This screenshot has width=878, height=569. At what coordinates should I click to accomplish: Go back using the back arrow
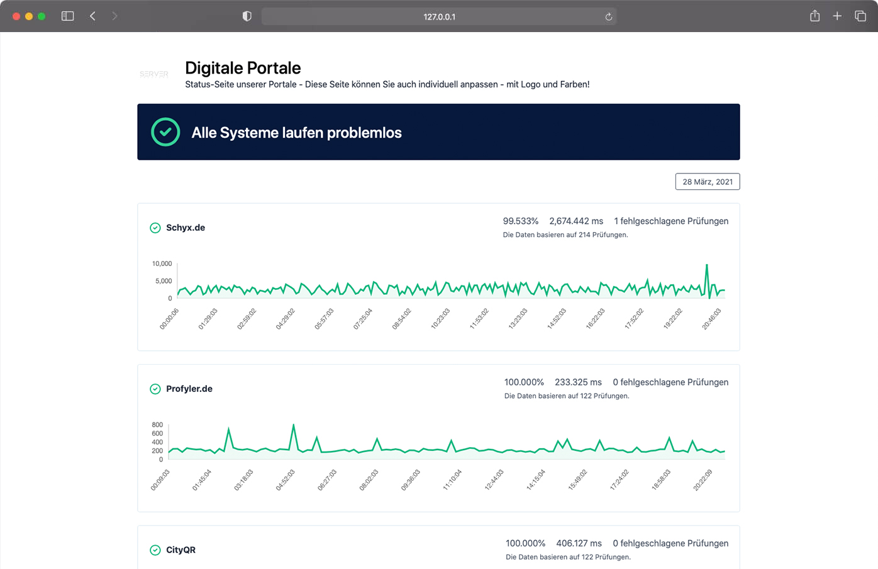(92, 16)
